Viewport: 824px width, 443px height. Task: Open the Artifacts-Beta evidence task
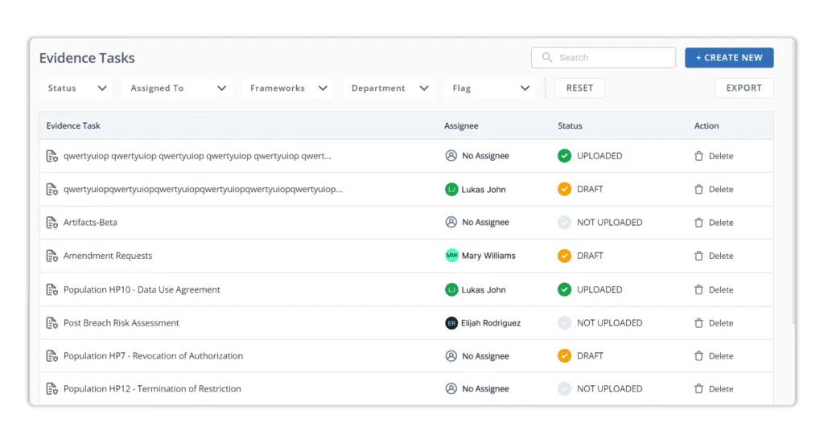90,223
